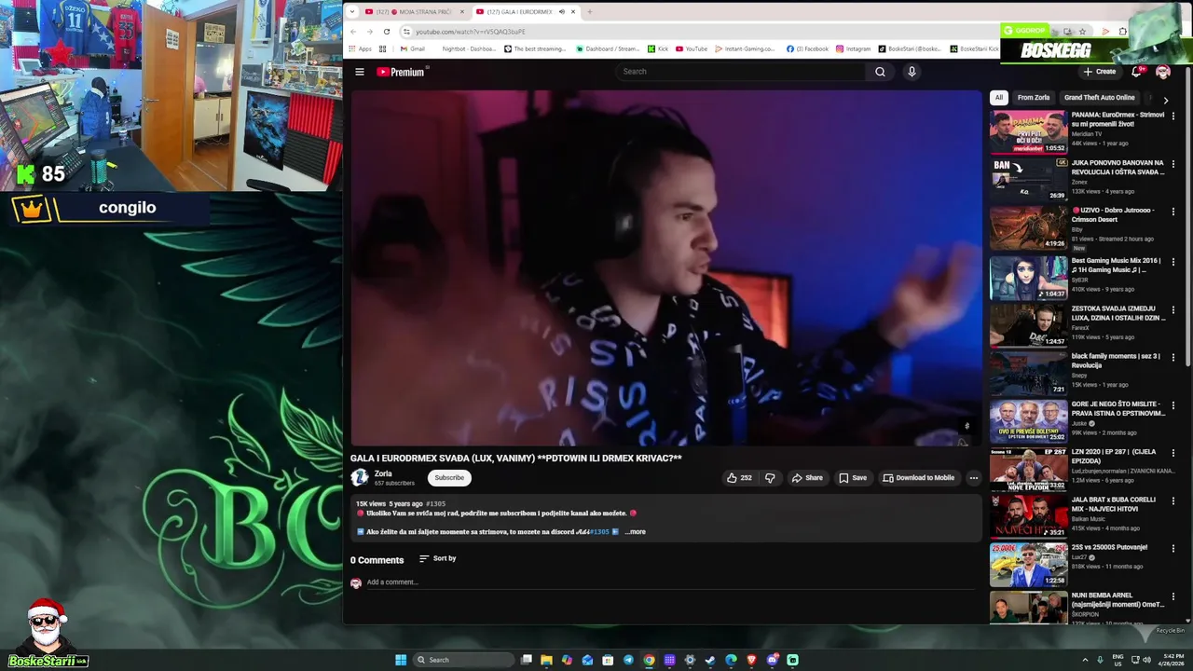Dislike the video with thumbs-down
This screenshot has height=671, width=1193.
click(x=770, y=478)
